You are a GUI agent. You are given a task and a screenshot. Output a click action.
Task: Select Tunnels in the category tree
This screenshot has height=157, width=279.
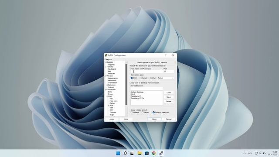tap(113, 113)
